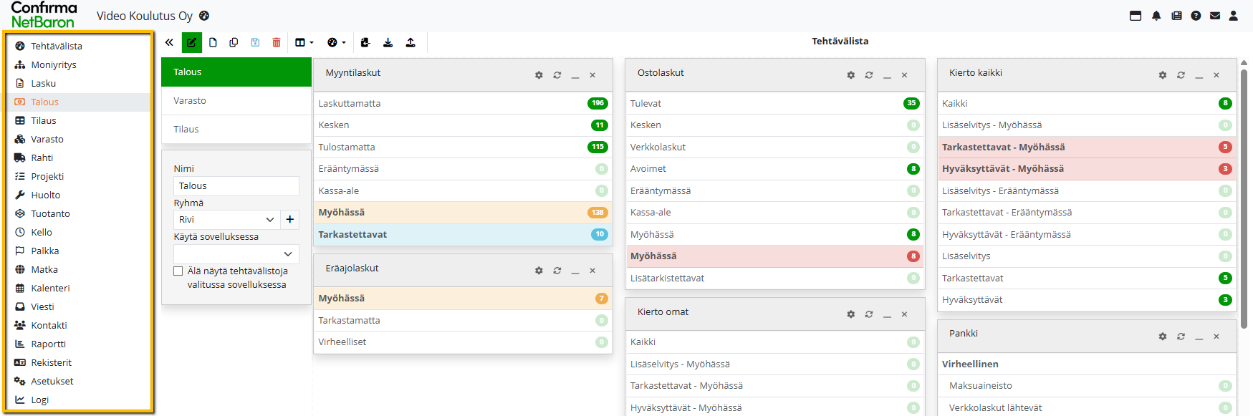Toggle 'Älä näytä tehtävälistoja' checkbox

(x=178, y=271)
